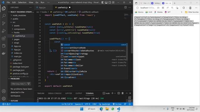200x112 pixels.
Task: Open the Extensions view
Action: [4, 38]
